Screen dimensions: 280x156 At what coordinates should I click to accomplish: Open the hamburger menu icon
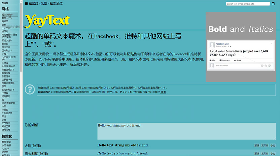(x=26, y=3)
